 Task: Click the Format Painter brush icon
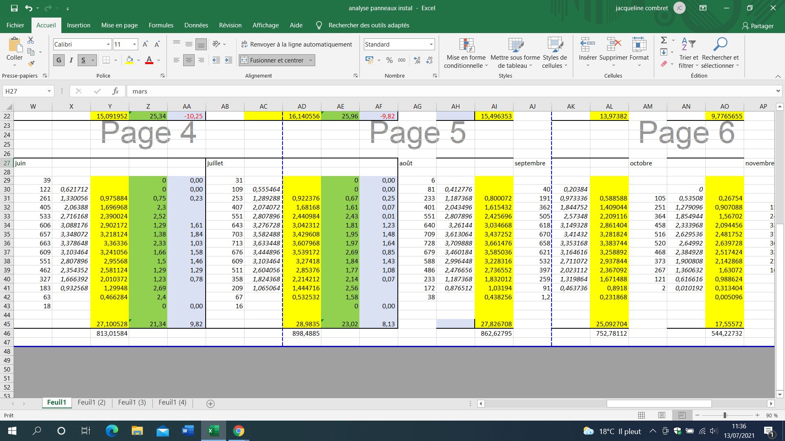[x=31, y=64]
